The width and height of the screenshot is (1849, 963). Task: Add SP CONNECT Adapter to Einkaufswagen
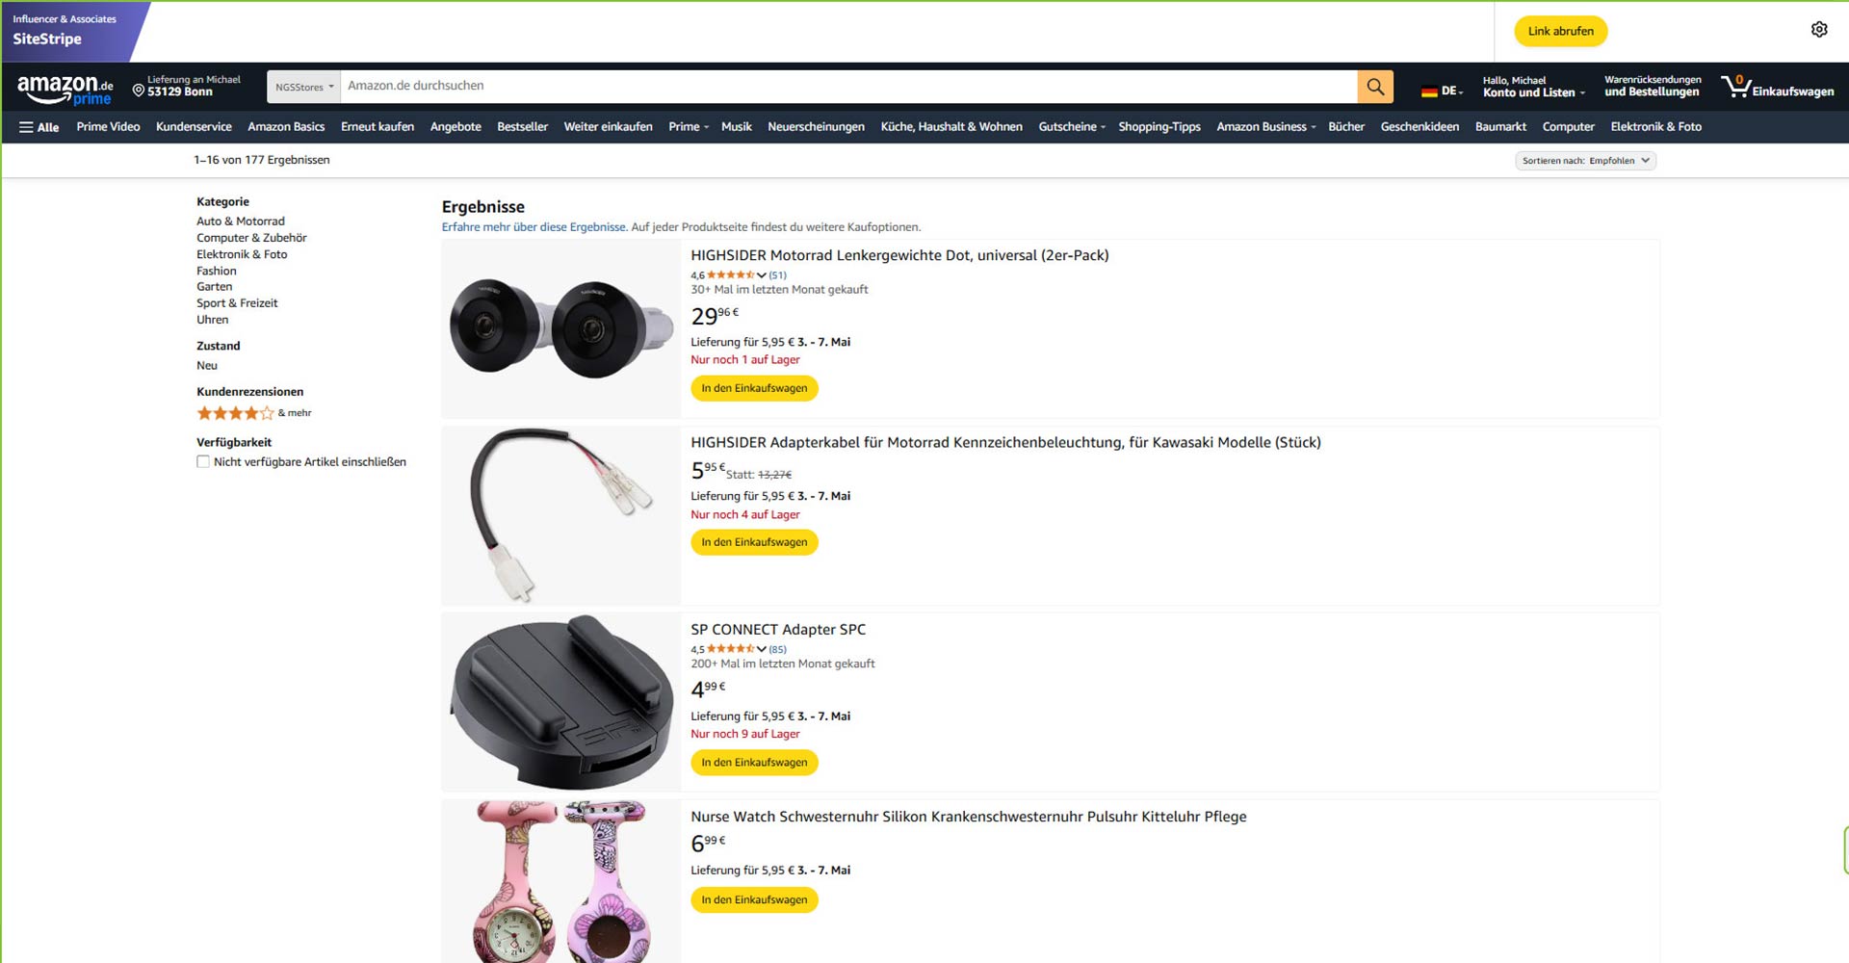coord(754,763)
